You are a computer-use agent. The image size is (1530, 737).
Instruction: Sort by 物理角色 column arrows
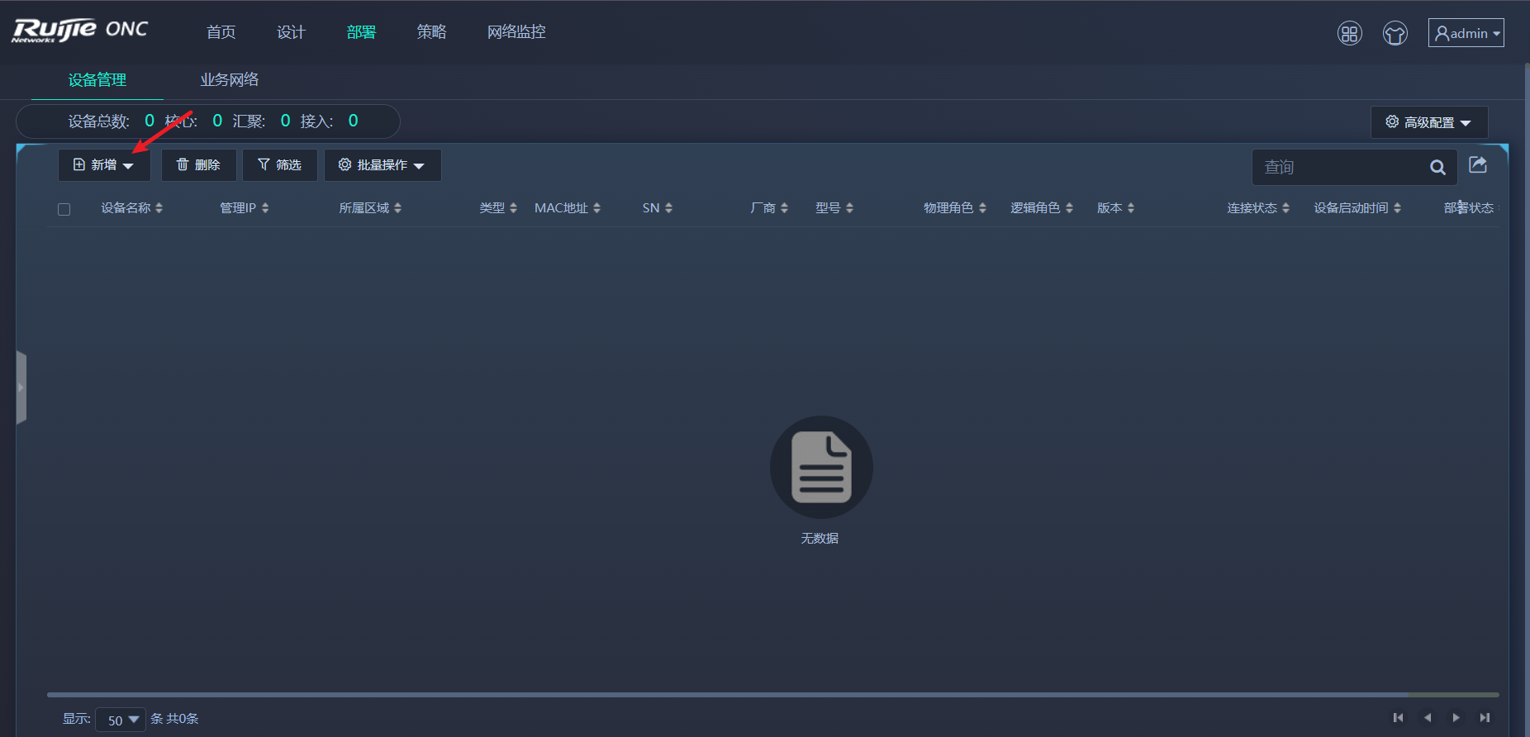[982, 208]
